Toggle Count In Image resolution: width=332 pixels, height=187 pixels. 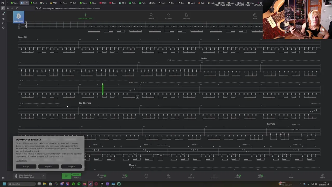point(191,176)
